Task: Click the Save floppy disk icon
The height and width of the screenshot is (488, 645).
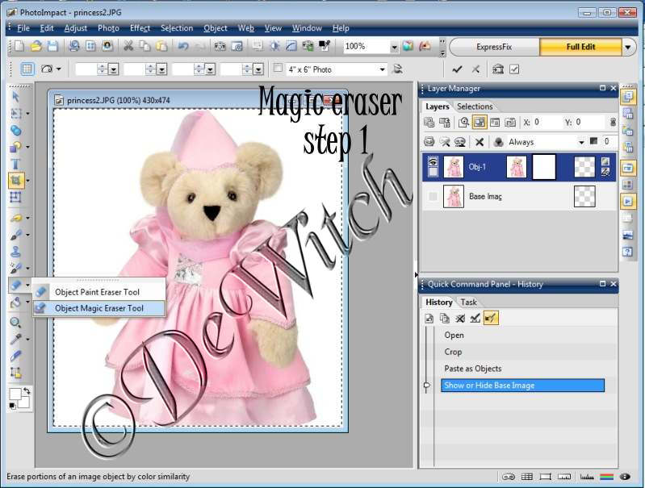Action: click(x=52, y=47)
